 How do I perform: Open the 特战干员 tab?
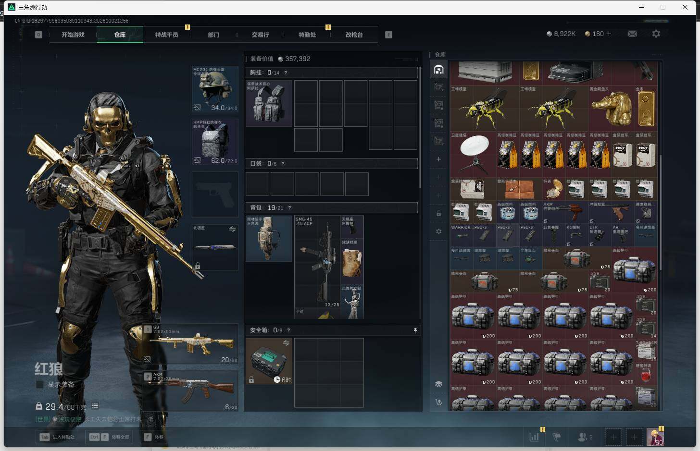[x=166, y=35]
